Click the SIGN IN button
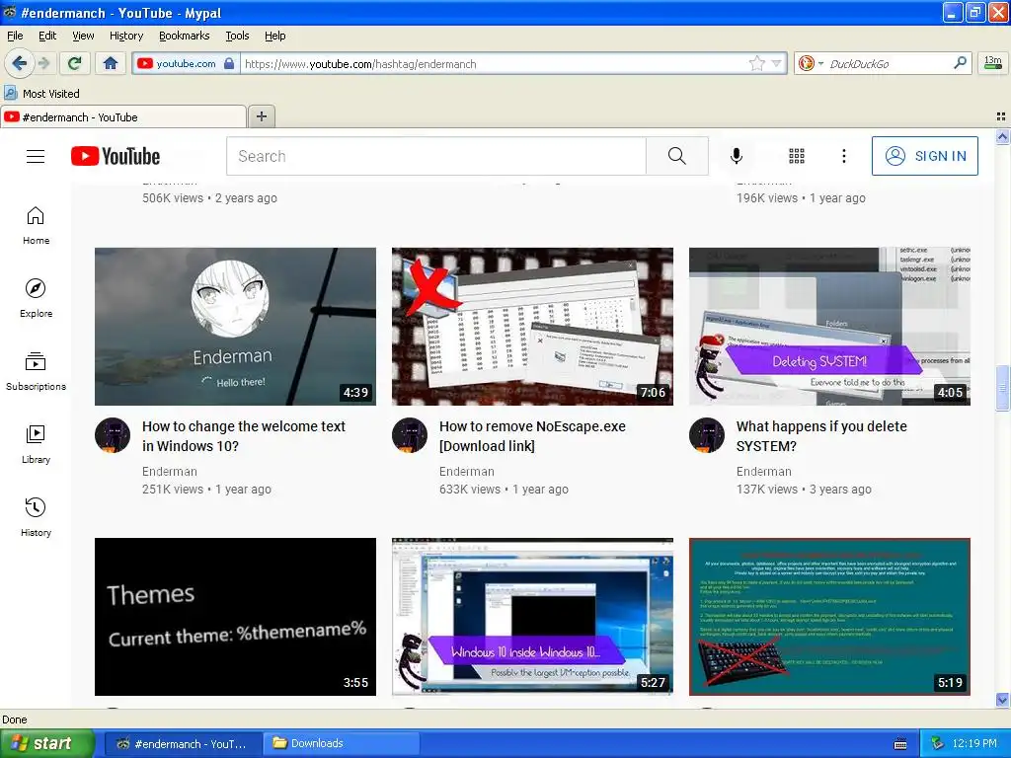Screen dimensions: 1011x758 924,156
